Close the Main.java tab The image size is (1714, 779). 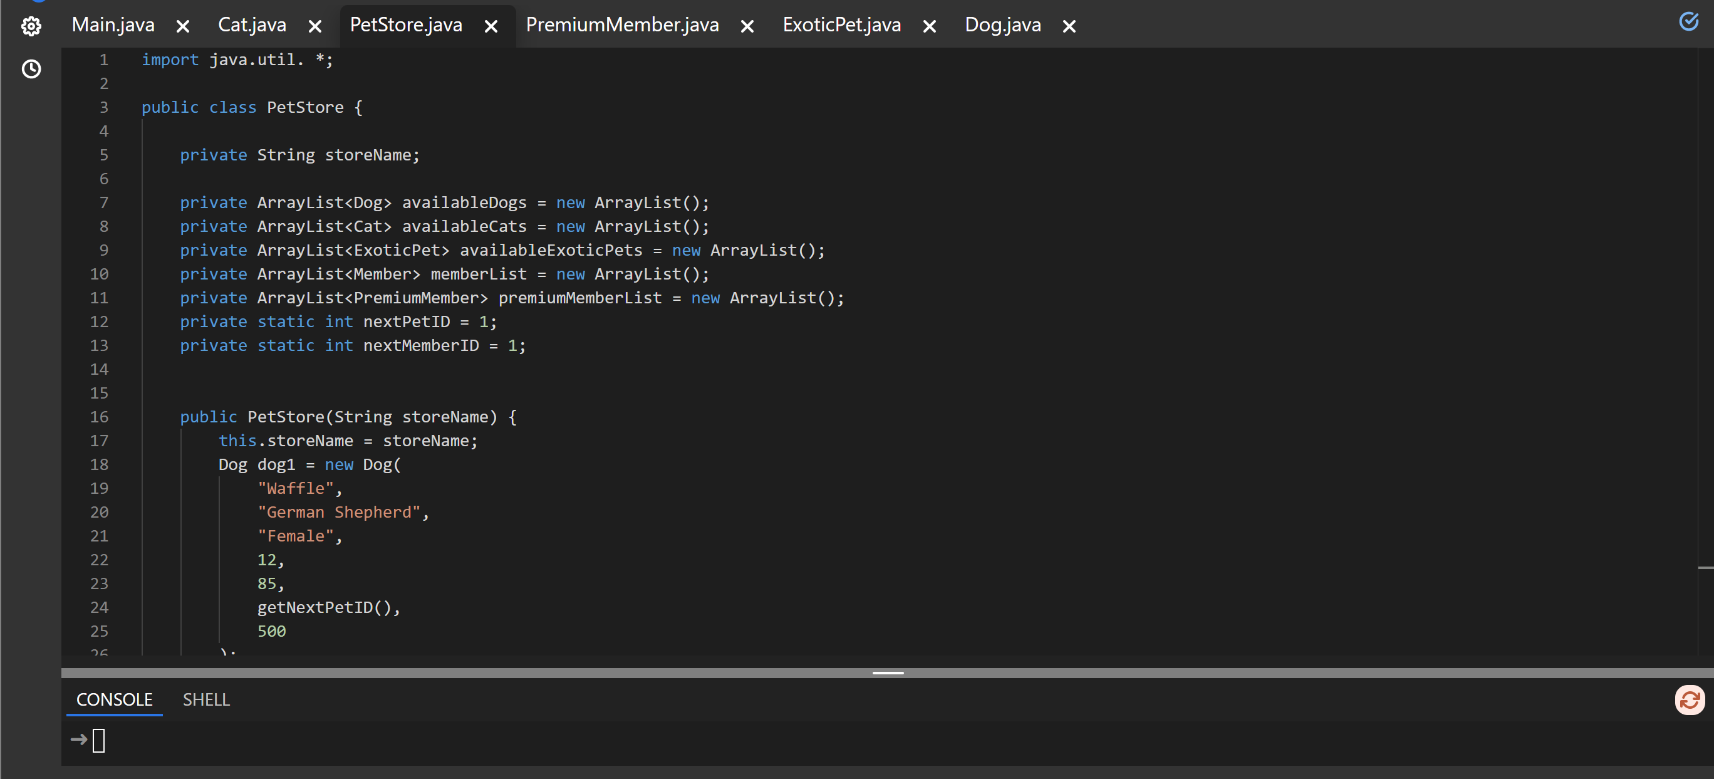point(183,26)
